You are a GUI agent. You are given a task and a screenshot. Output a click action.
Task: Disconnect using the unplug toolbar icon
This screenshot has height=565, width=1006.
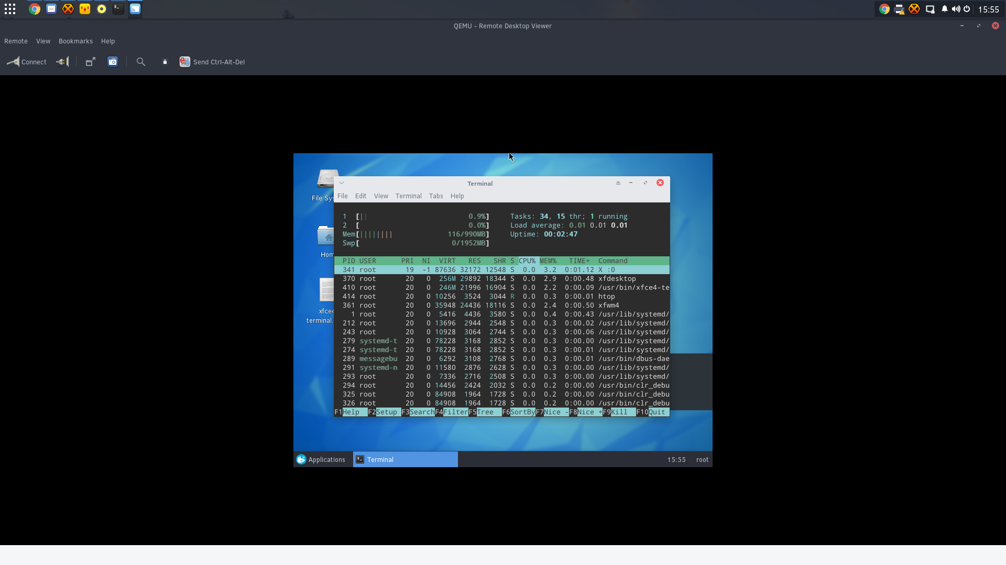coord(62,62)
